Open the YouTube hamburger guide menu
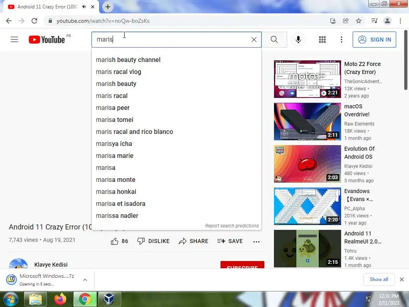The image size is (409, 307). tap(14, 40)
